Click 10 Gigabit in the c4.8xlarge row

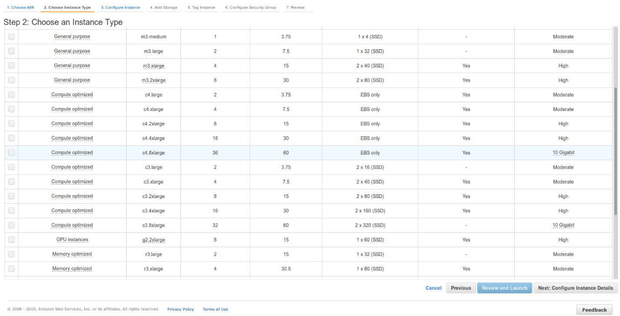point(563,153)
